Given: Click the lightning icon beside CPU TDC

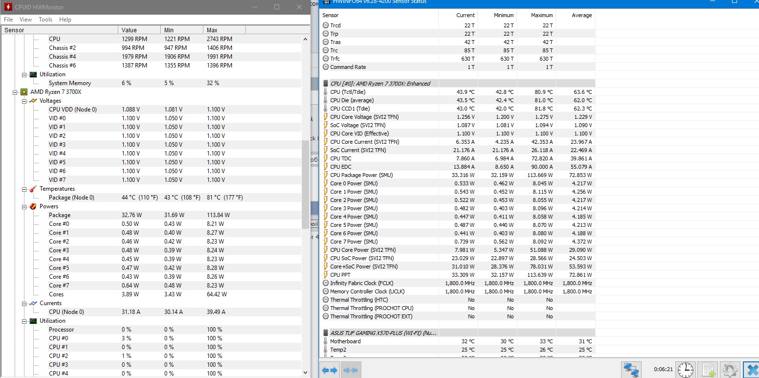Looking at the screenshot, I should (326, 158).
